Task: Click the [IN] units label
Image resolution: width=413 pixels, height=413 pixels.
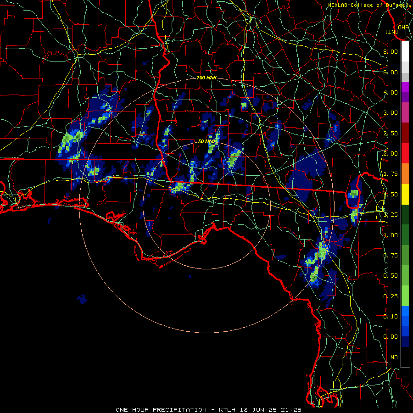Action: (392, 32)
